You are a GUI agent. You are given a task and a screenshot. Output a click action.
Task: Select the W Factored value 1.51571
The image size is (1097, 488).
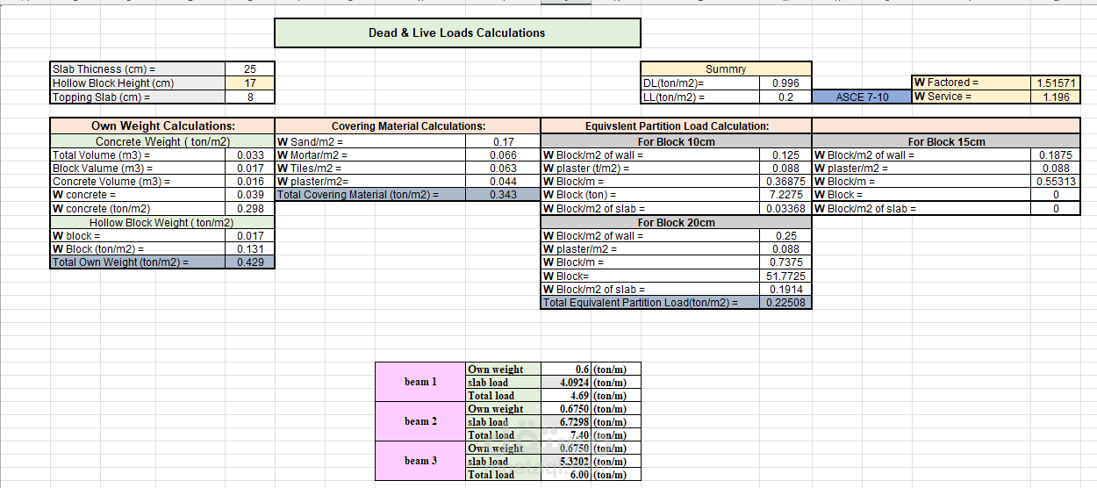pos(1055,83)
